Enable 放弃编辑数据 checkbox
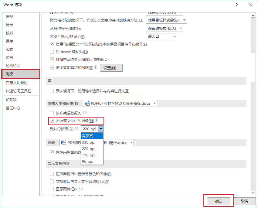This screenshot has height=208, width=258. click(52, 113)
